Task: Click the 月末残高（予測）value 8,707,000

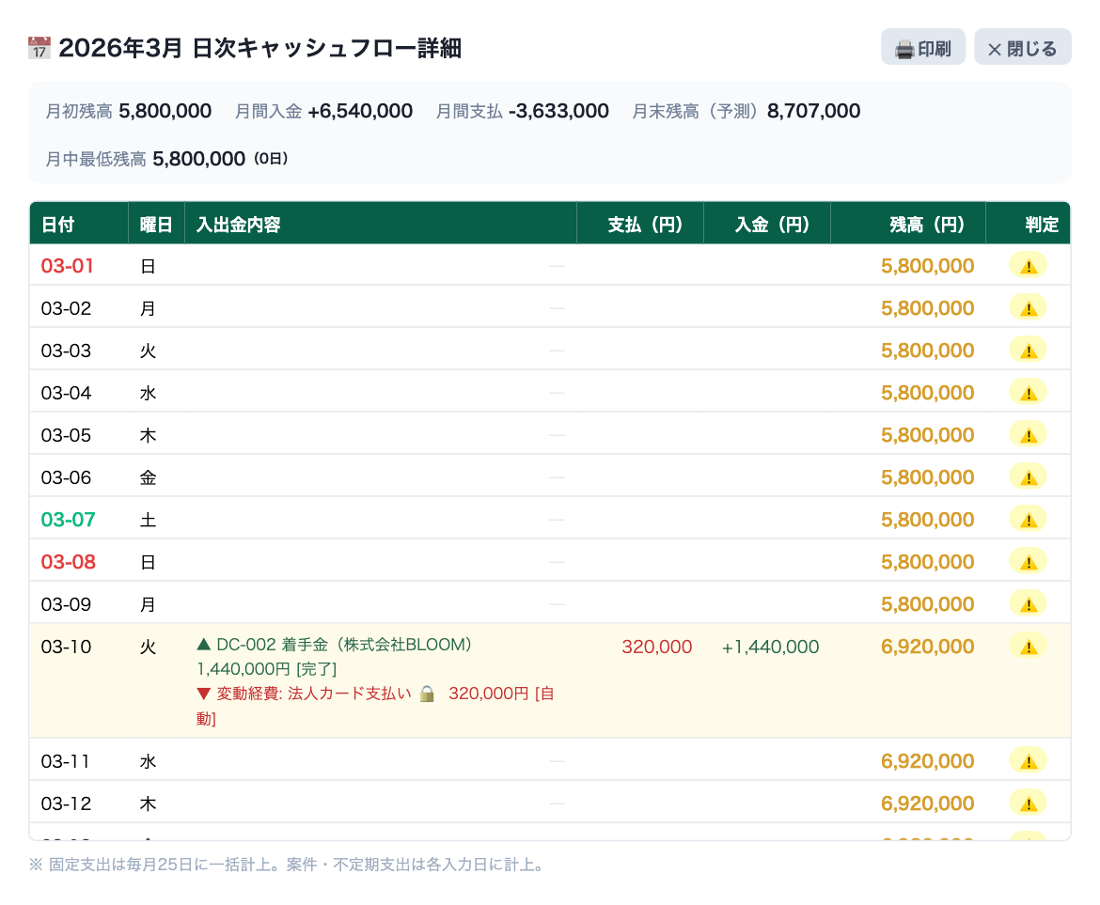Action: tap(814, 111)
